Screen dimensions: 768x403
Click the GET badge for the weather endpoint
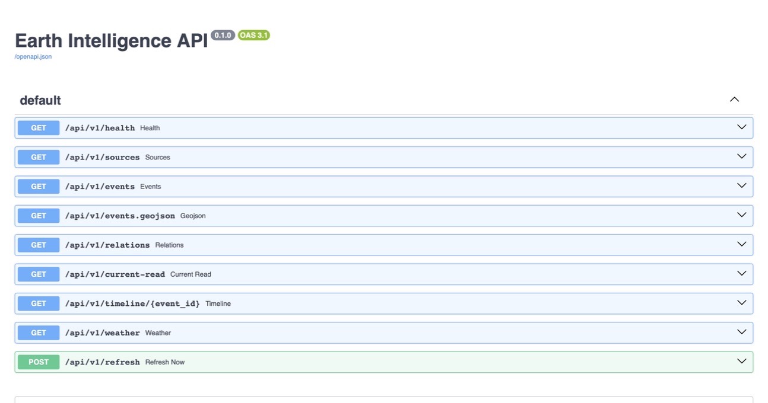point(39,332)
